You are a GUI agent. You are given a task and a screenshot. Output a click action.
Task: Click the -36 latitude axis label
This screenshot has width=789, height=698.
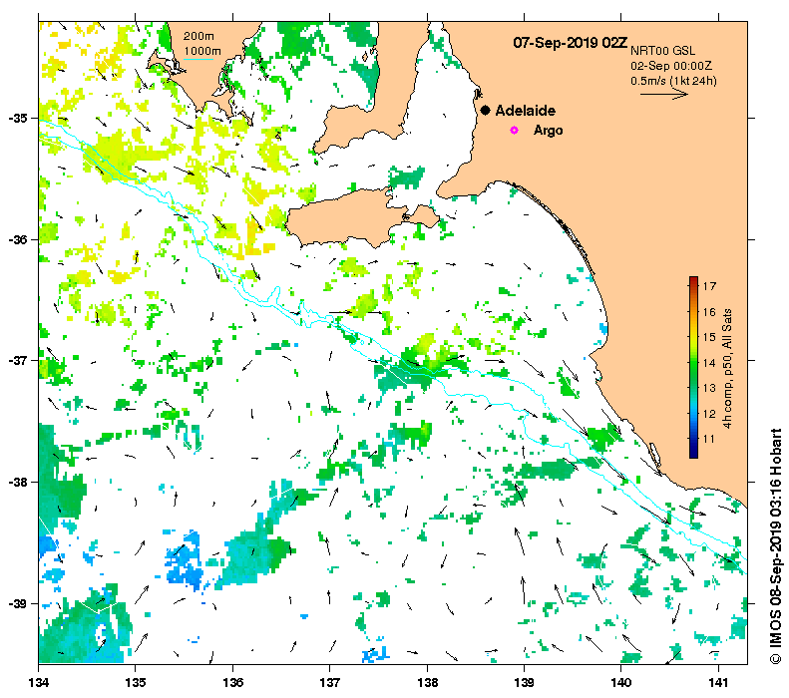18,239
